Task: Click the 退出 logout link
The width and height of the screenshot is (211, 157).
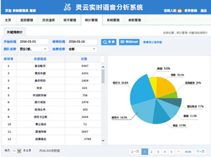Action: coord(204,10)
